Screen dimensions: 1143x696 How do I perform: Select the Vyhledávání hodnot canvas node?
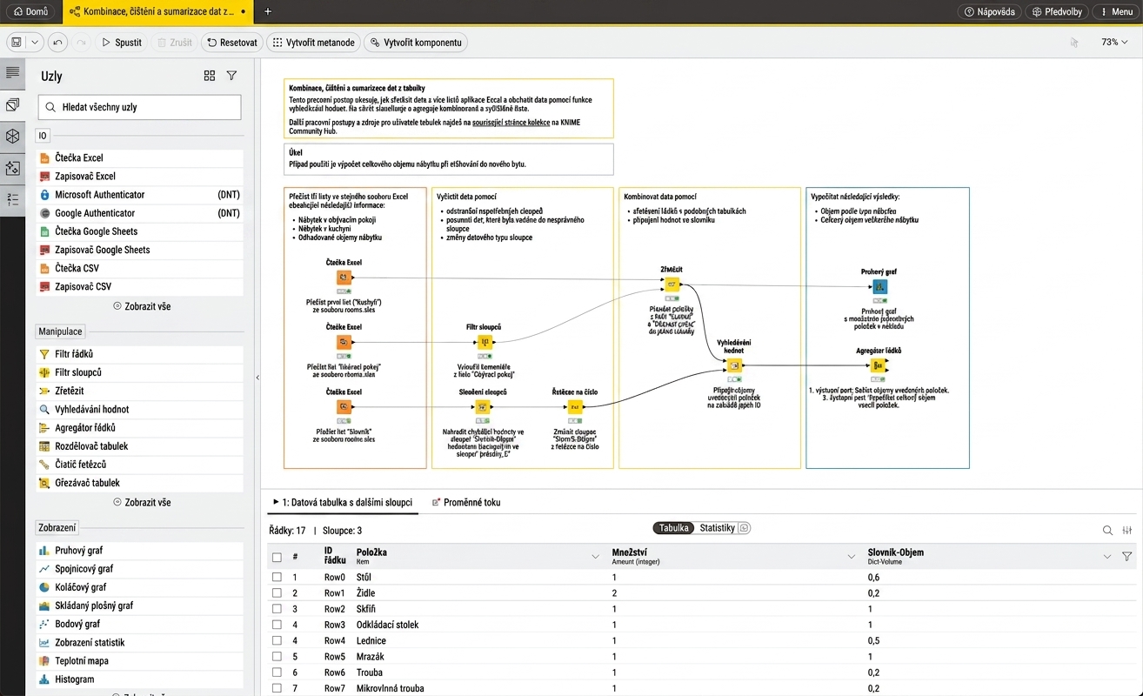click(735, 365)
